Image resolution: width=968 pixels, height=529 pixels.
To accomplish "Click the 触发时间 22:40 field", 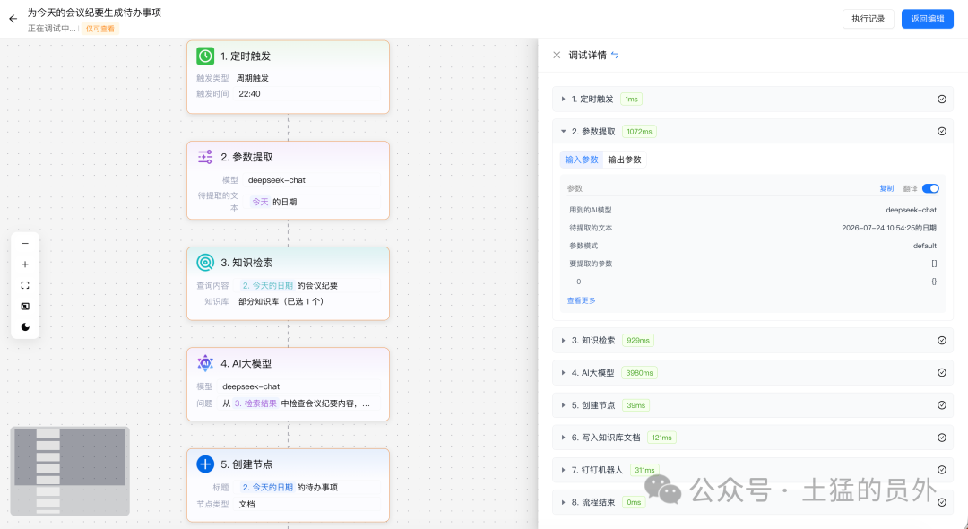I will (x=308, y=94).
